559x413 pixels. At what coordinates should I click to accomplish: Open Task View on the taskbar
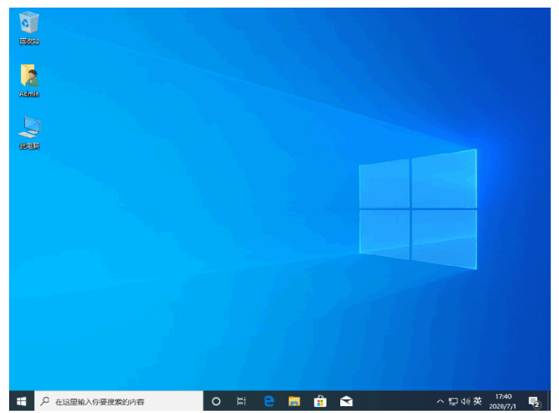242,401
